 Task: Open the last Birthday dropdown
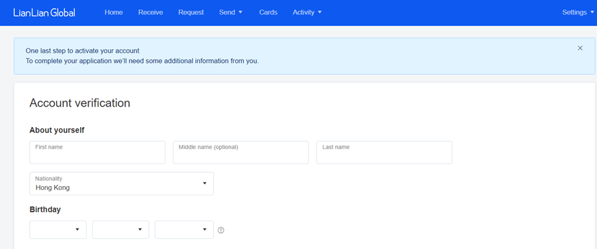(x=184, y=230)
